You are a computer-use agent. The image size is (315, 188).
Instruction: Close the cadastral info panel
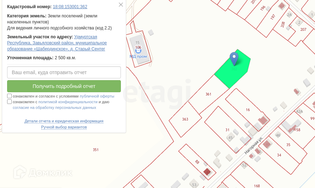tap(121, 5)
